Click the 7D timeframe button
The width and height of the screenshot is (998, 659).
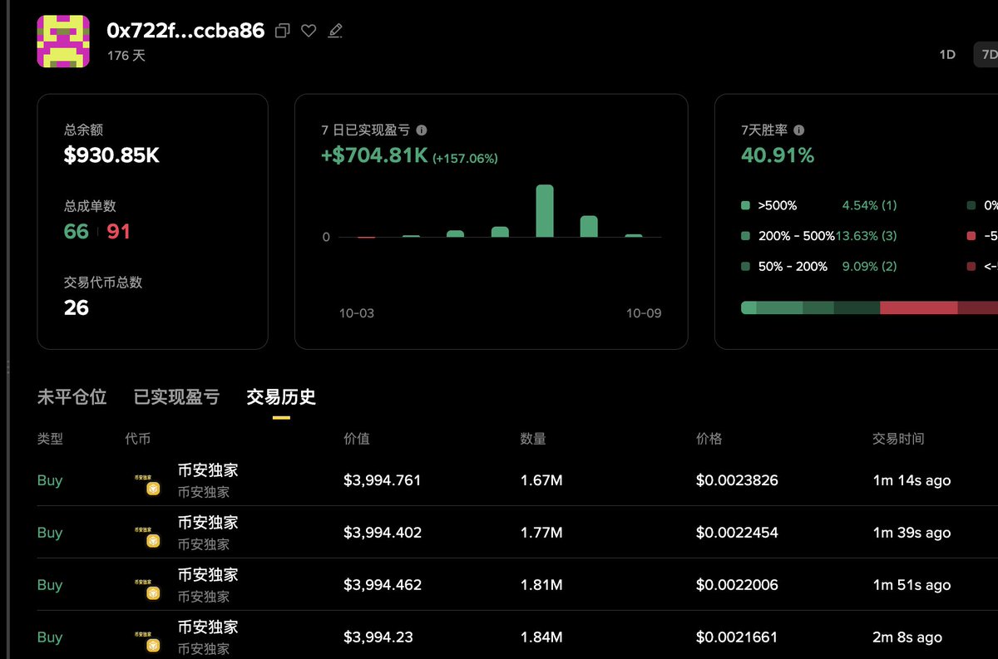pos(988,54)
